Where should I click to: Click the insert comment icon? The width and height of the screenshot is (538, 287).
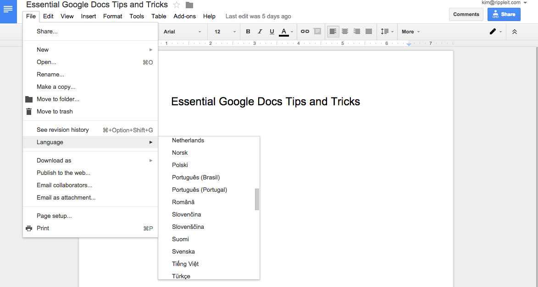(317, 32)
